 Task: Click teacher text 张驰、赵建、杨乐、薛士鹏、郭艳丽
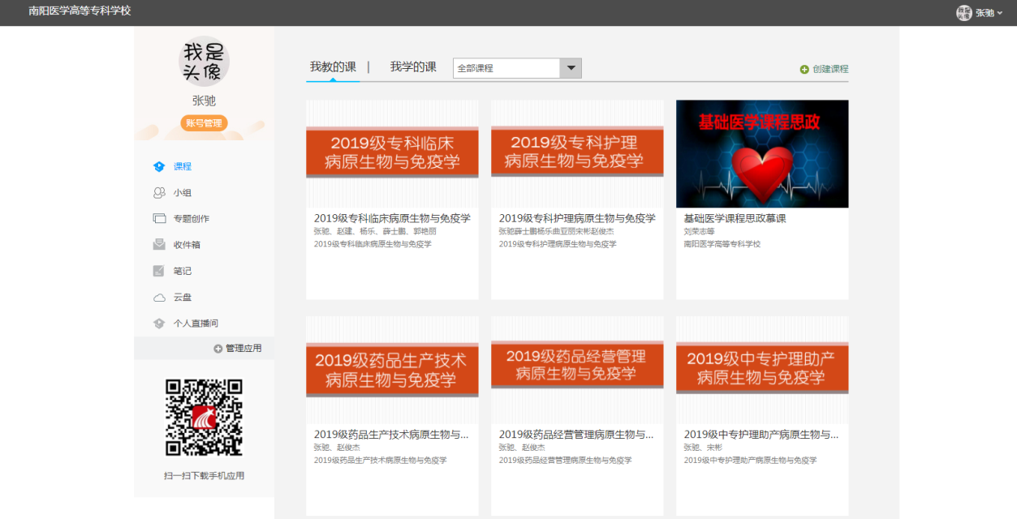[x=375, y=231]
